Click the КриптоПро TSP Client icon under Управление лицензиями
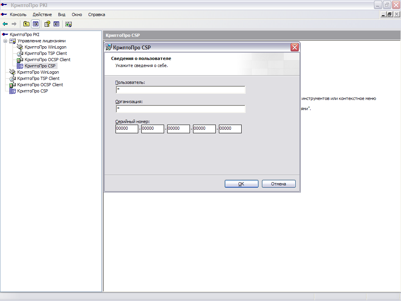This screenshot has height=301, width=401. tap(20, 53)
